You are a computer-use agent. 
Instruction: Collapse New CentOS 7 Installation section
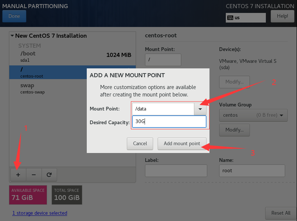pyautogui.click(x=12, y=35)
